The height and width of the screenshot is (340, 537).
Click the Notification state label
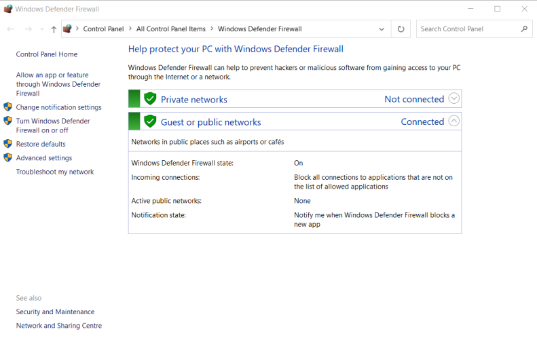coord(159,215)
